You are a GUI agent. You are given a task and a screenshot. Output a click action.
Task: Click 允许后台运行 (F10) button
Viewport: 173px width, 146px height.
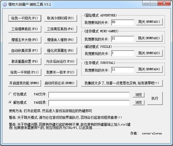60,61
